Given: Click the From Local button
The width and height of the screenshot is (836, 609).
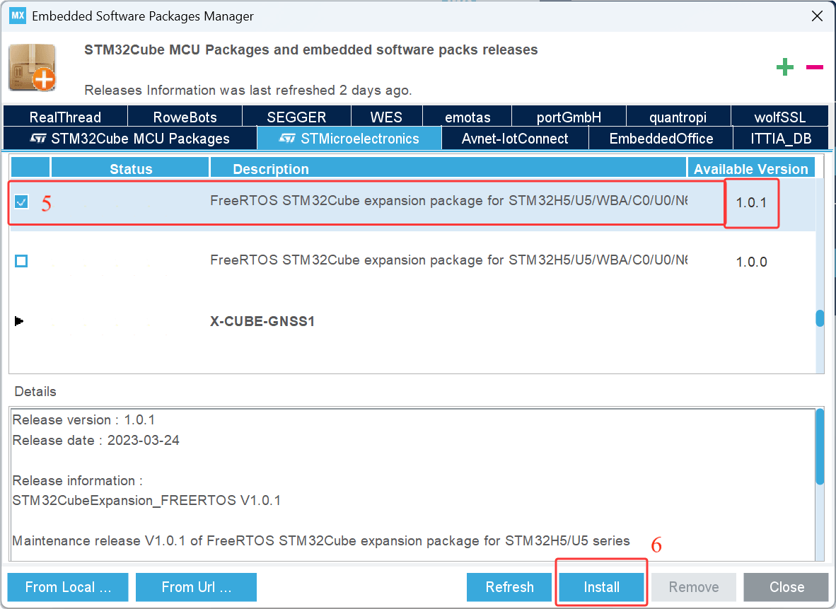Looking at the screenshot, I should pyautogui.click(x=68, y=587).
